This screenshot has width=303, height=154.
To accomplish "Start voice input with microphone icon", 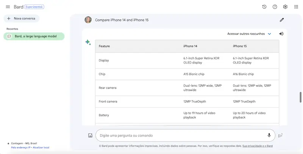I will pyautogui.click(x=269, y=135).
